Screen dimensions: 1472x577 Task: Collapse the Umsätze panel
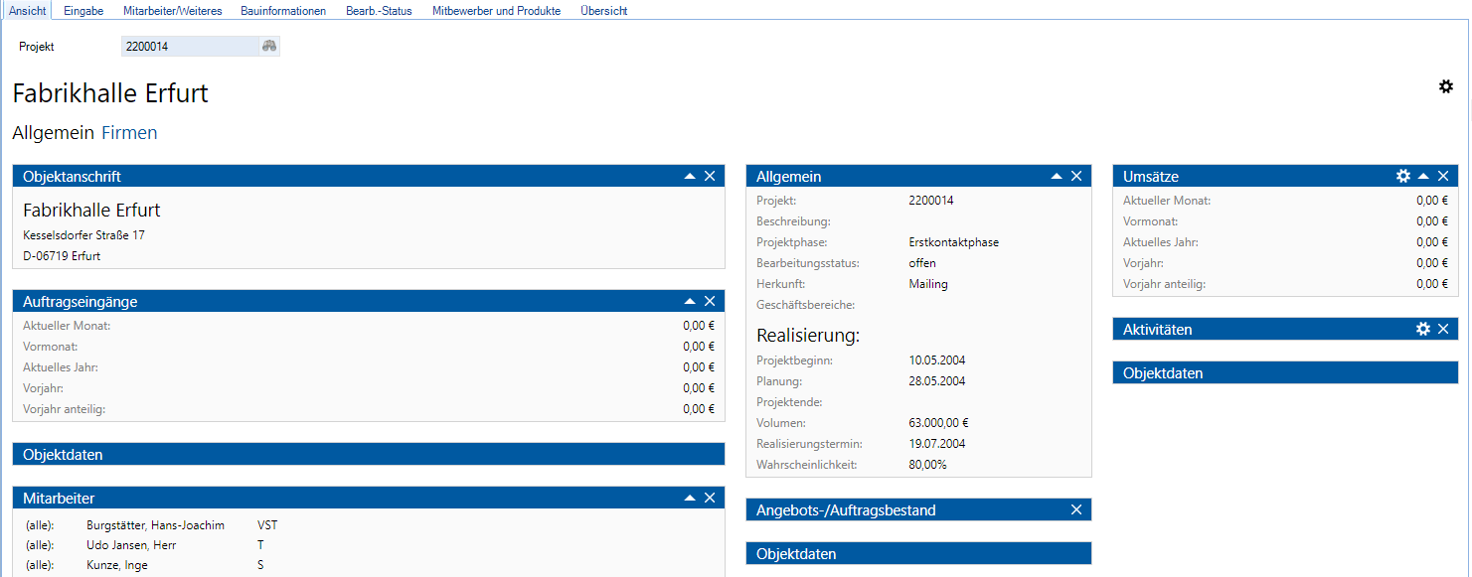(1423, 176)
